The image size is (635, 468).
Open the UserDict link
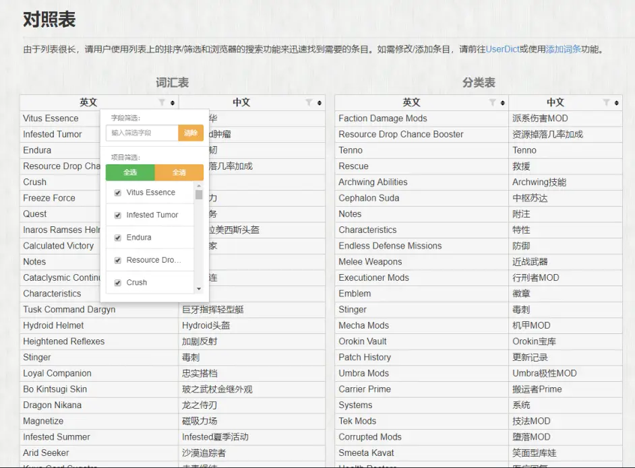click(502, 49)
